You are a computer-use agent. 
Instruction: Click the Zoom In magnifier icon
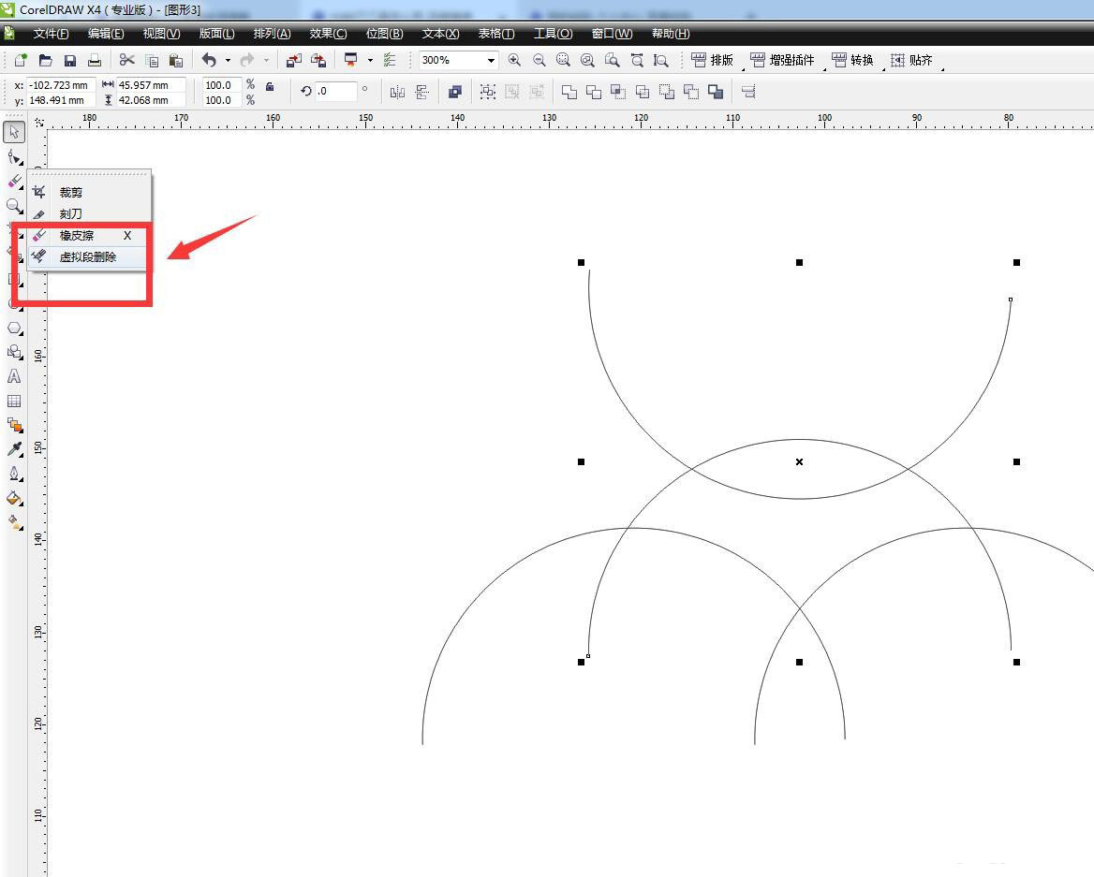(x=514, y=60)
